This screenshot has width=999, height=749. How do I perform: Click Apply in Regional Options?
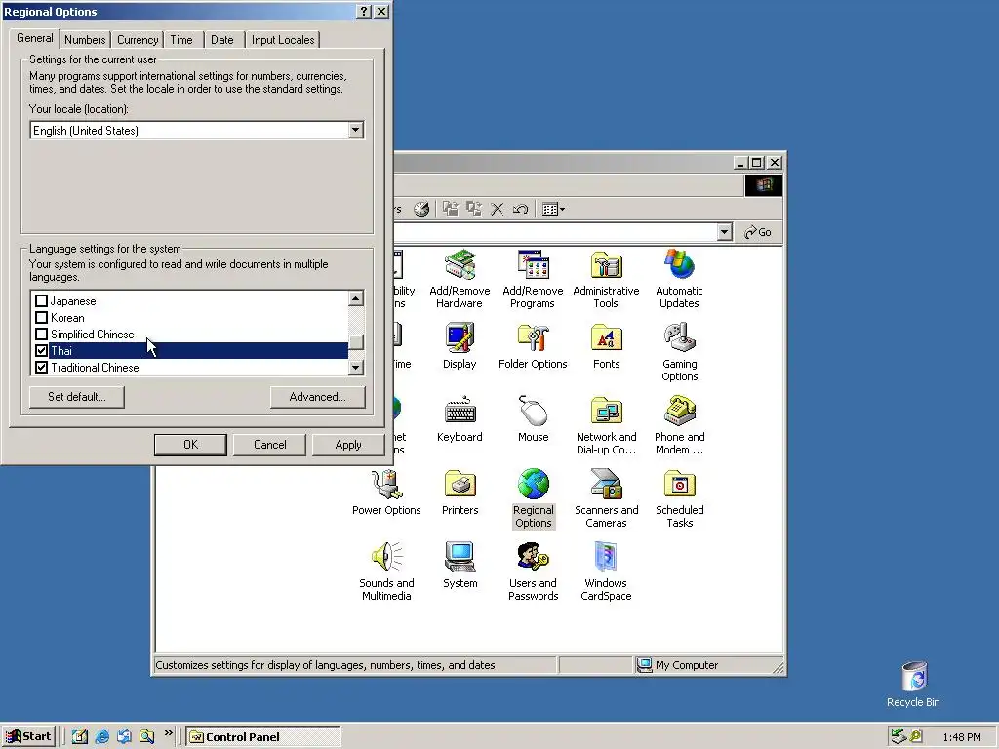pos(348,445)
